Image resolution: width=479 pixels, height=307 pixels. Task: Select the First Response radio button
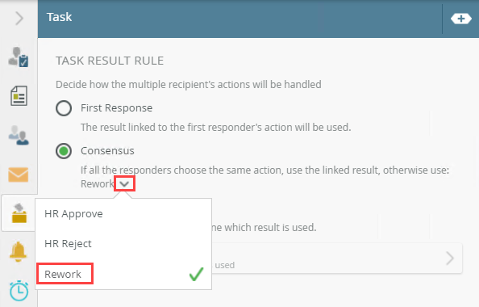[64, 108]
